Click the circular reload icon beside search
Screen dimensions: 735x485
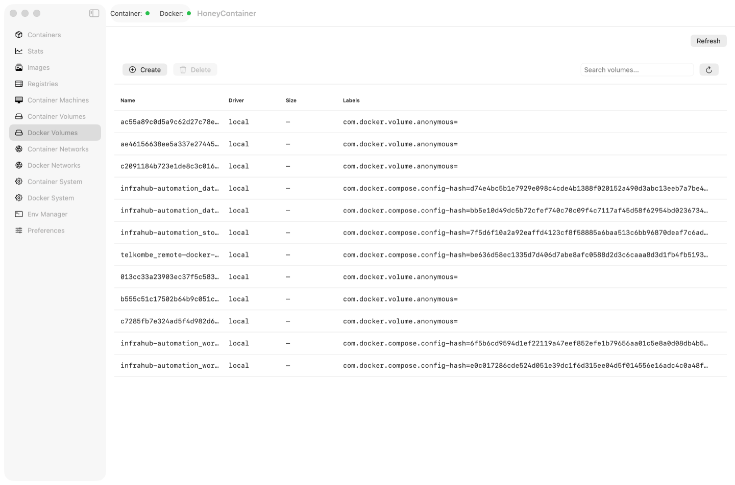(x=709, y=70)
